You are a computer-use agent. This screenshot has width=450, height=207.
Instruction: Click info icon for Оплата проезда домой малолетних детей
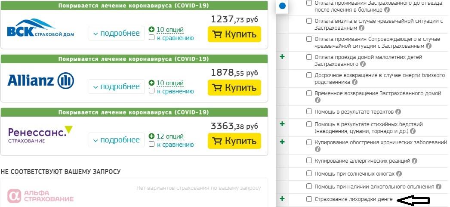point(363,64)
